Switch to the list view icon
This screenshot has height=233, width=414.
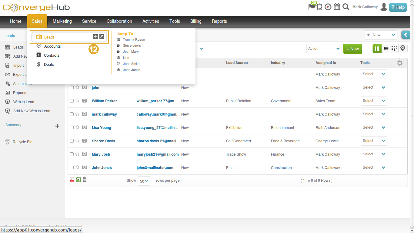click(386, 49)
